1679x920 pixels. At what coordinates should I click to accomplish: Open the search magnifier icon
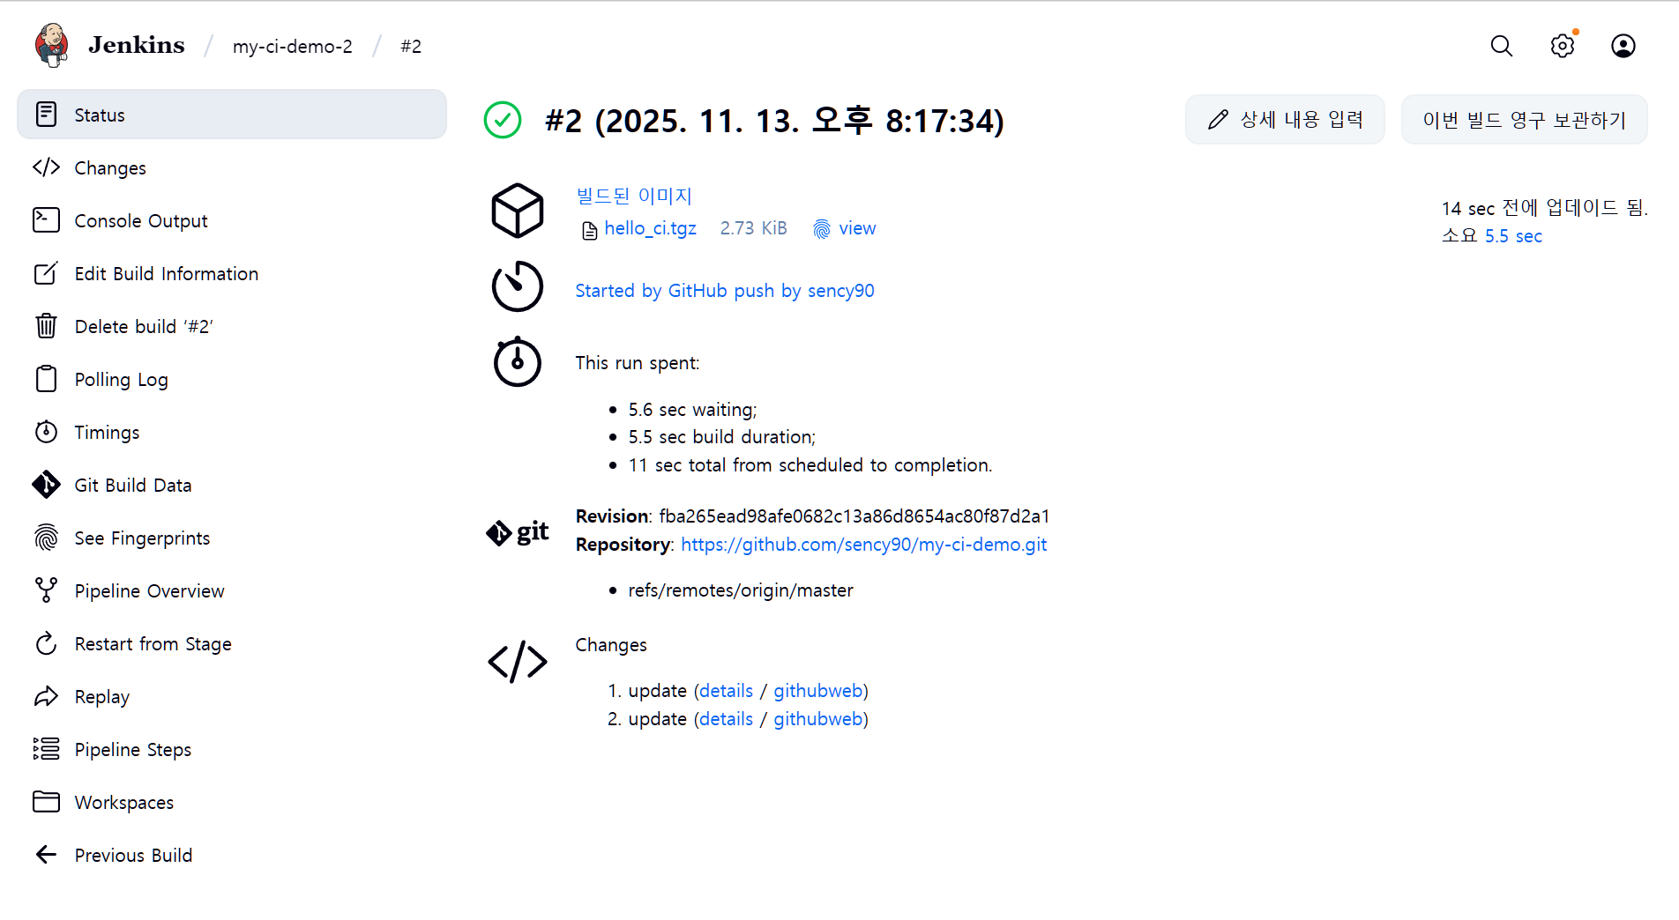[x=1501, y=46]
